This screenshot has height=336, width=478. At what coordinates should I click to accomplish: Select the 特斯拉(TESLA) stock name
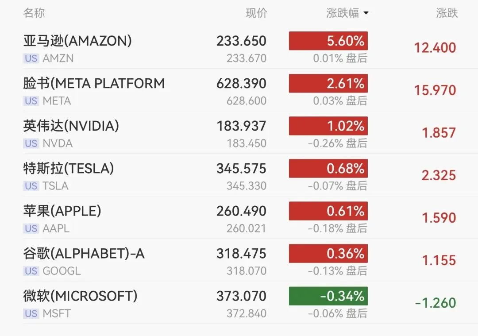[69, 169]
